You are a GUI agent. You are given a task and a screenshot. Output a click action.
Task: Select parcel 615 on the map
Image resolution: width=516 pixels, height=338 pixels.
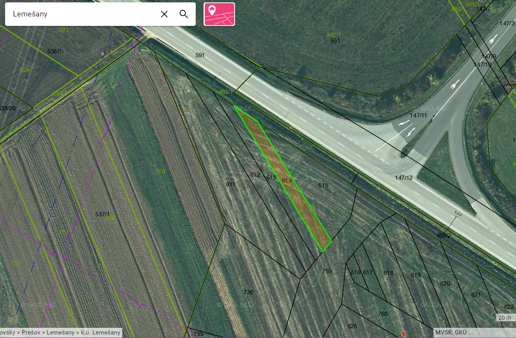[323, 185]
